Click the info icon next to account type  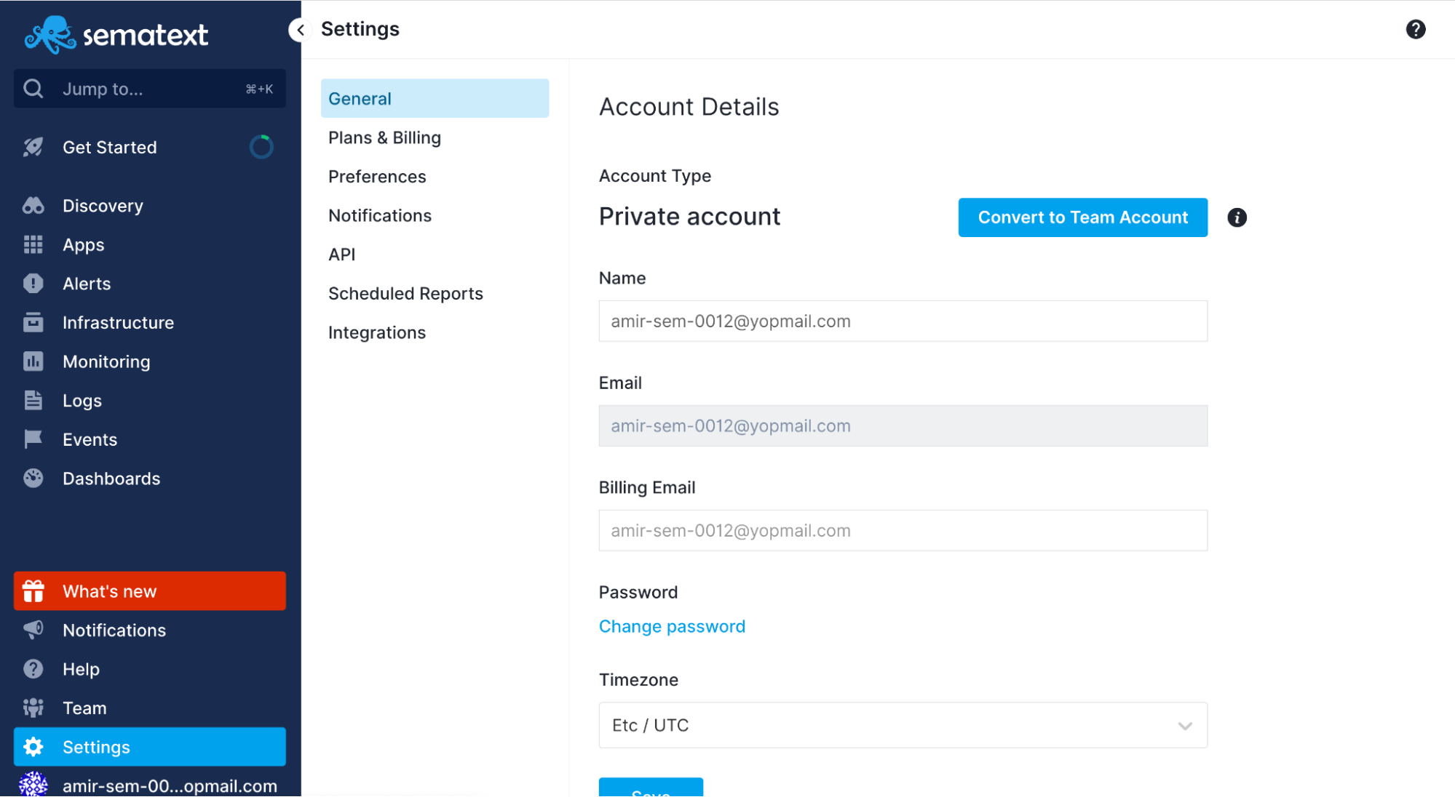[1237, 217]
